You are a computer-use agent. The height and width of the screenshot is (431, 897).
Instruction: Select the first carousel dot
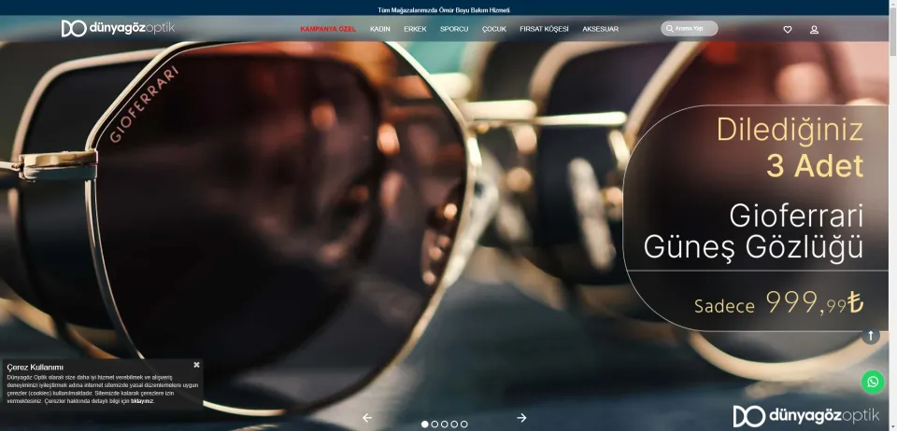click(424, 424)
